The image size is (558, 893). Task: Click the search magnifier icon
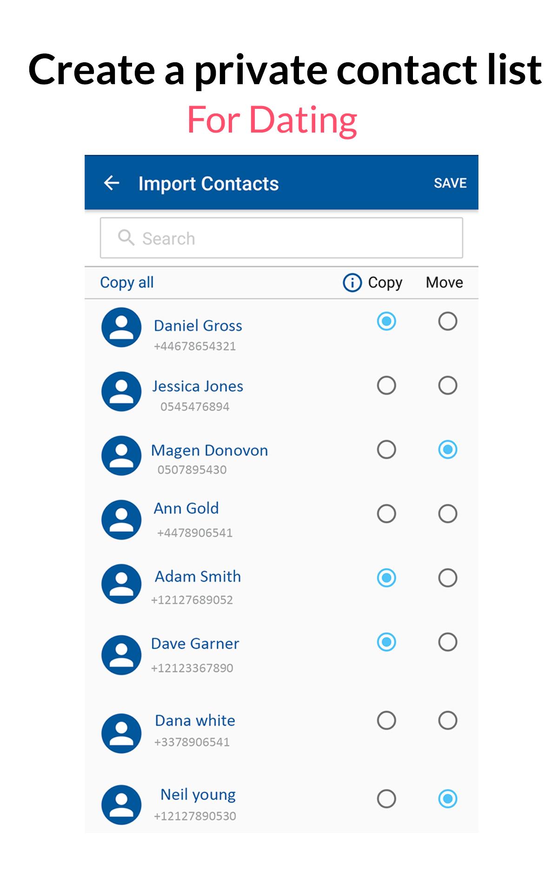click(x=126, y=238)
